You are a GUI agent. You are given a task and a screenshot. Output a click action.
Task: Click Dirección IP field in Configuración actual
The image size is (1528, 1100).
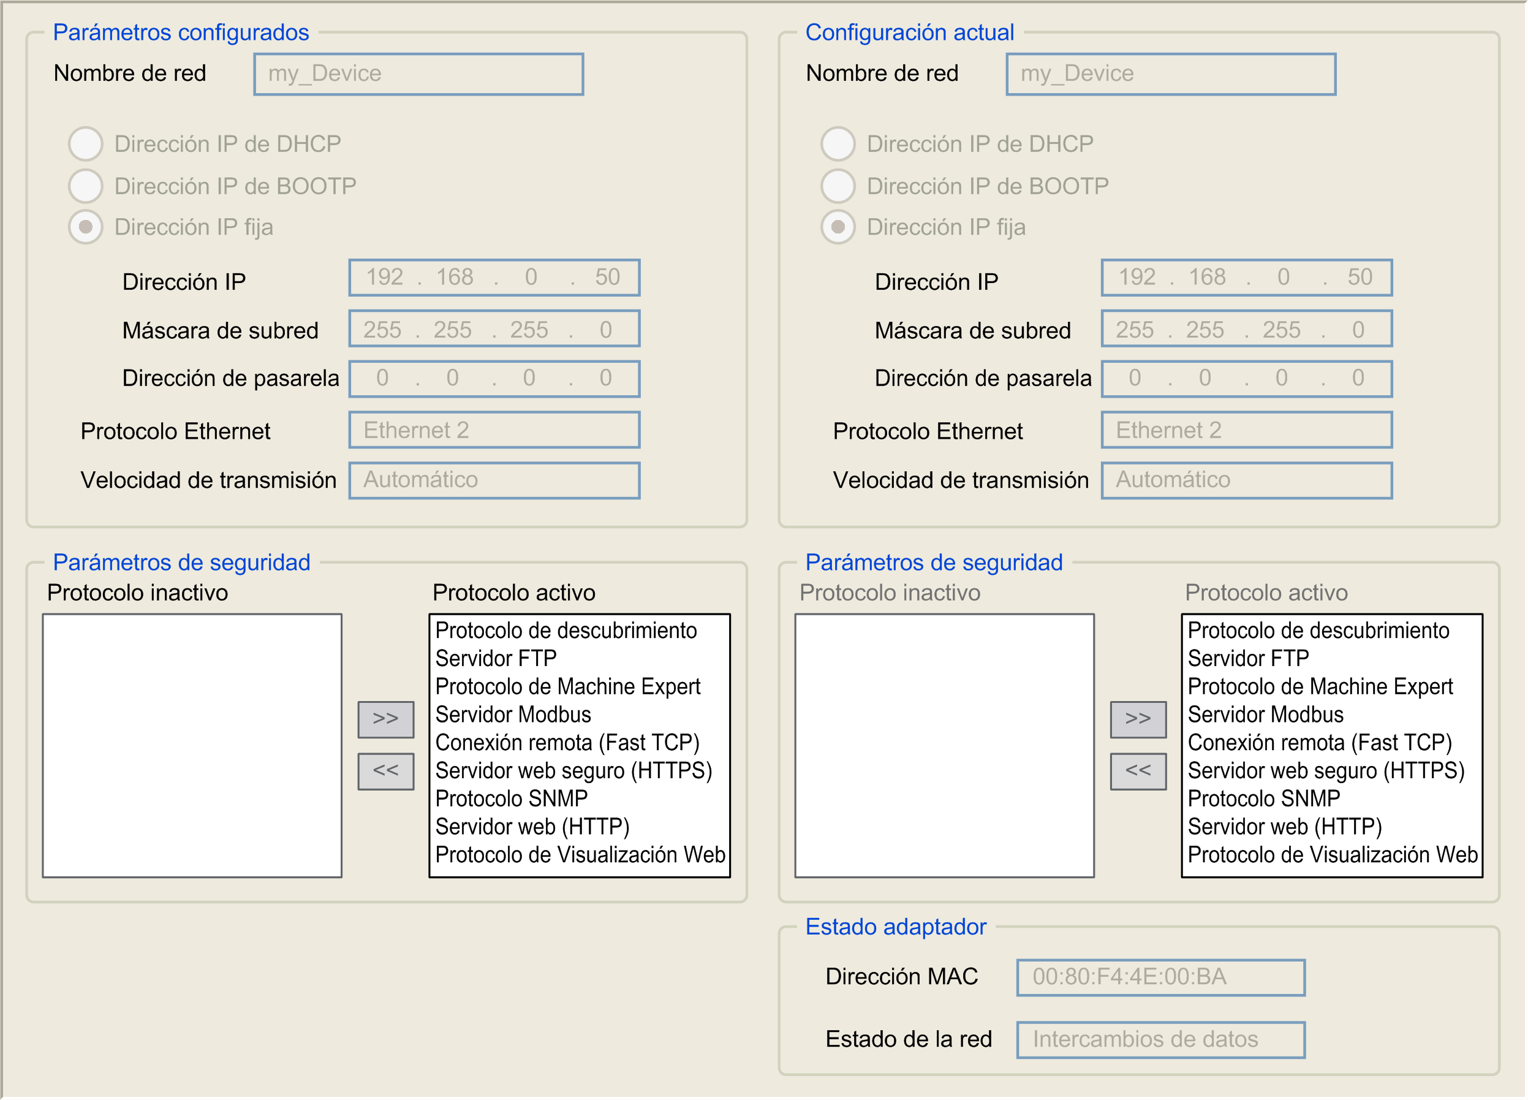click(x=1246, y=278)
